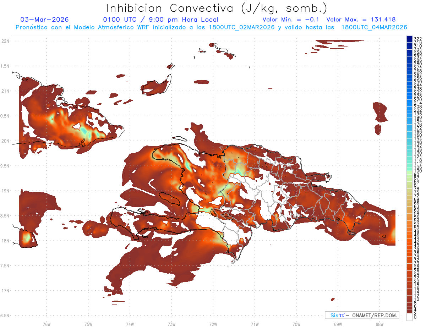Click the '18N' latitude label
The image size is (426, 329).
(x=5, y=241)
